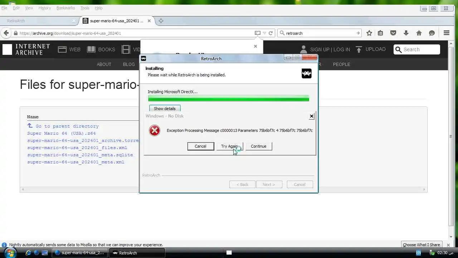458x258 pixels.
Task: Click RetroArch taskbar button
Action: click(x=136, y=253)
